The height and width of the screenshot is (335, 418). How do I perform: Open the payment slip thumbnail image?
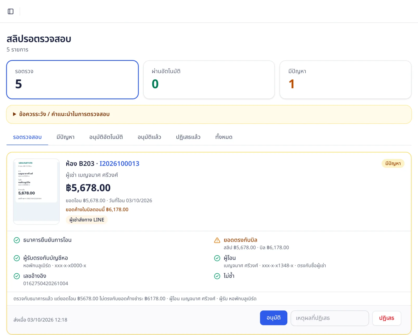coord(36,192)
